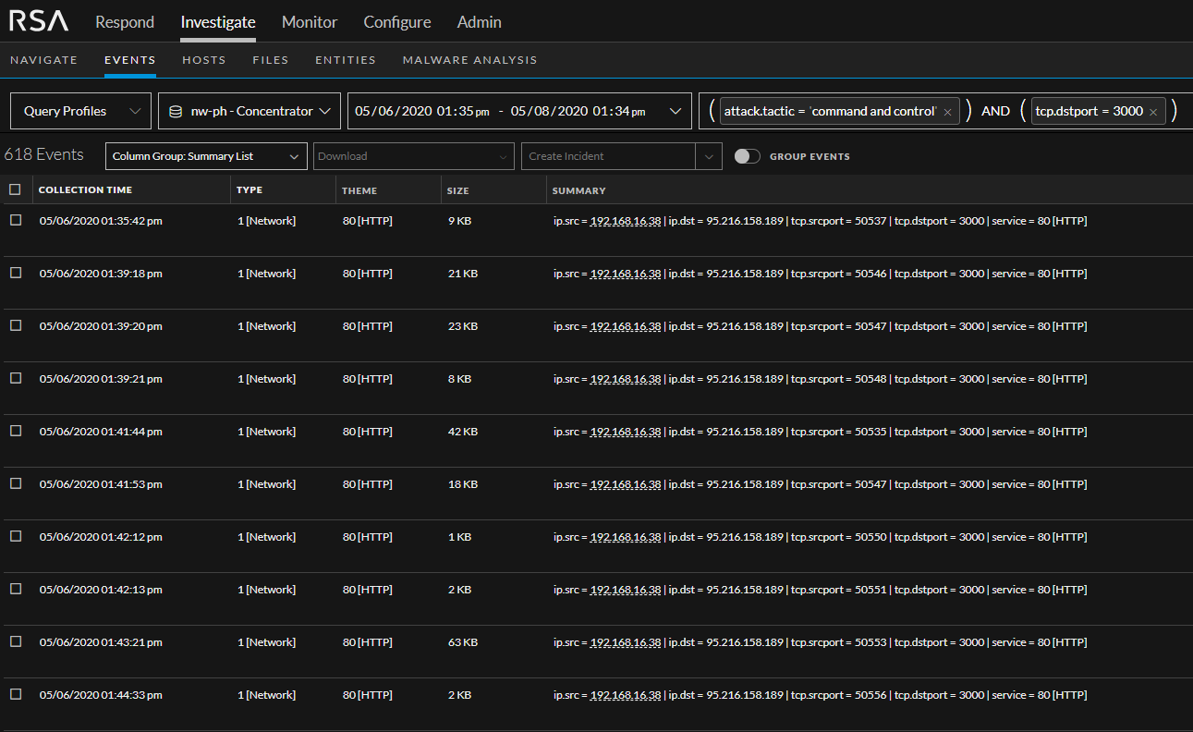Click the RSA logo
Viewport: 1193px width, 732px height.
tap(39, 21)
